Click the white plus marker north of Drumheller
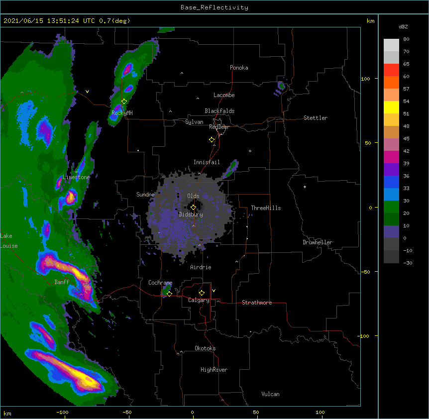Screen dimensions: 429x419 click(305, 187)
